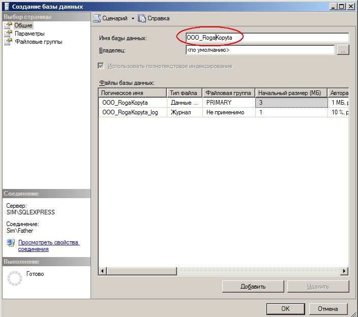This screenshot has height=317, width=358.
Task: Click the initial size 3 cell
Action: [291, 103]
